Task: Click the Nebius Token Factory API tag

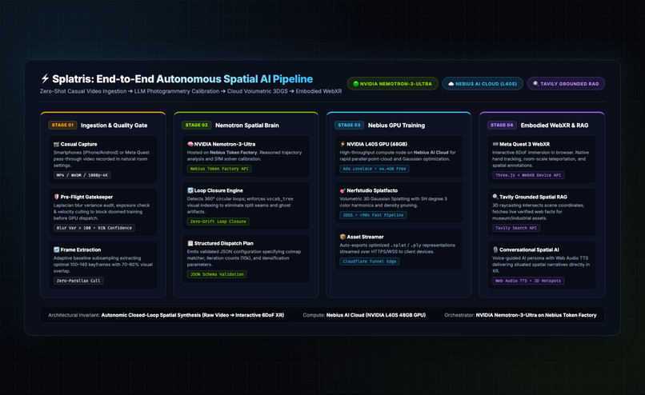Action: coord(219,169)
